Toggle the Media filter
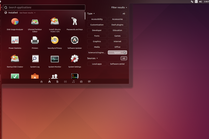This screenshot has width=209, height=139. [97, 47]
